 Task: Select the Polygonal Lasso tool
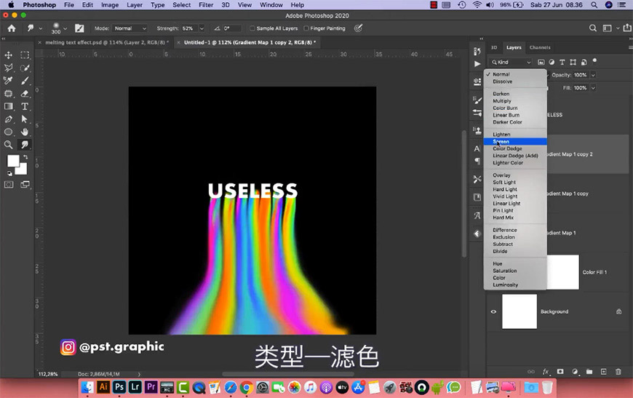pos(8,68)
